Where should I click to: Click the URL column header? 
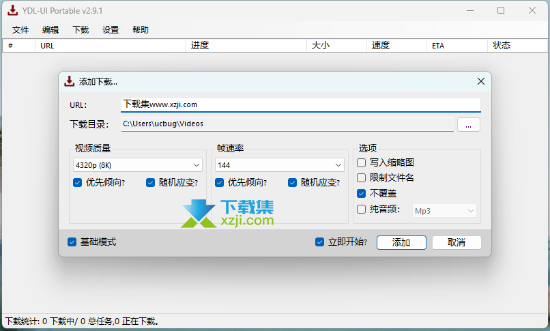[x=111, y=46]
